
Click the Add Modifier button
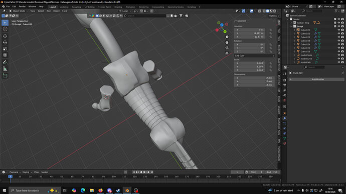(x=316, y=79)
